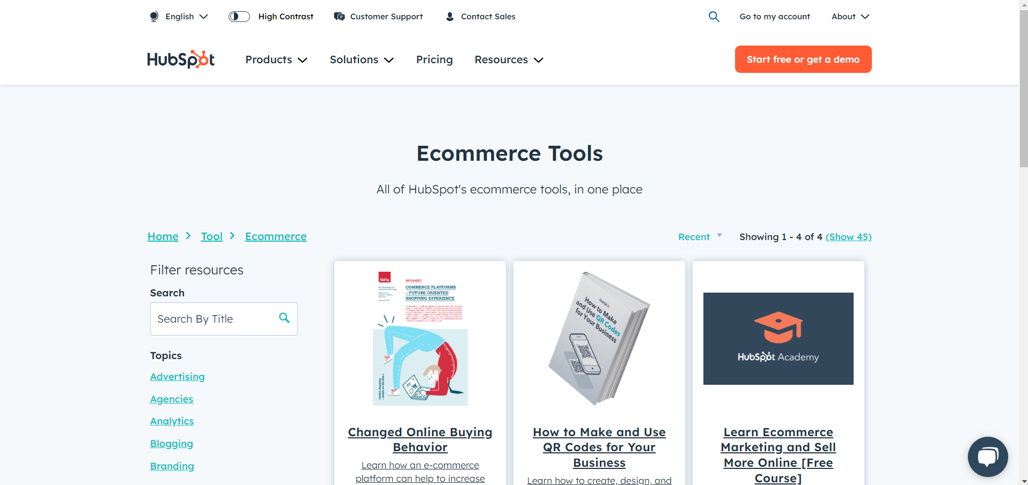The image size is (1028, 485).
Task: Click the page vertical scrollbar
Action: click(1024, 88)
